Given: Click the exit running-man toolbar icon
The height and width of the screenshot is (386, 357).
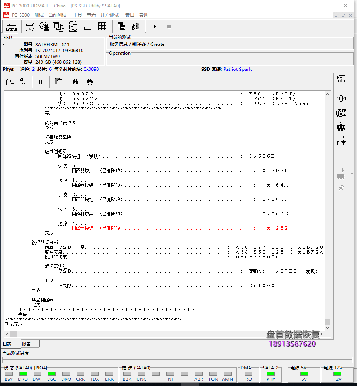Looking at the screenshot, I should (136, 26).
